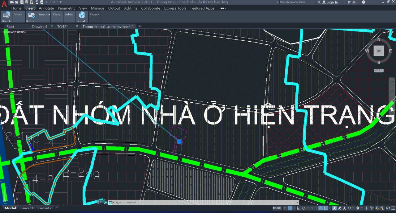Click the Undo icon in Quick Access toolbar

[46, 2]
